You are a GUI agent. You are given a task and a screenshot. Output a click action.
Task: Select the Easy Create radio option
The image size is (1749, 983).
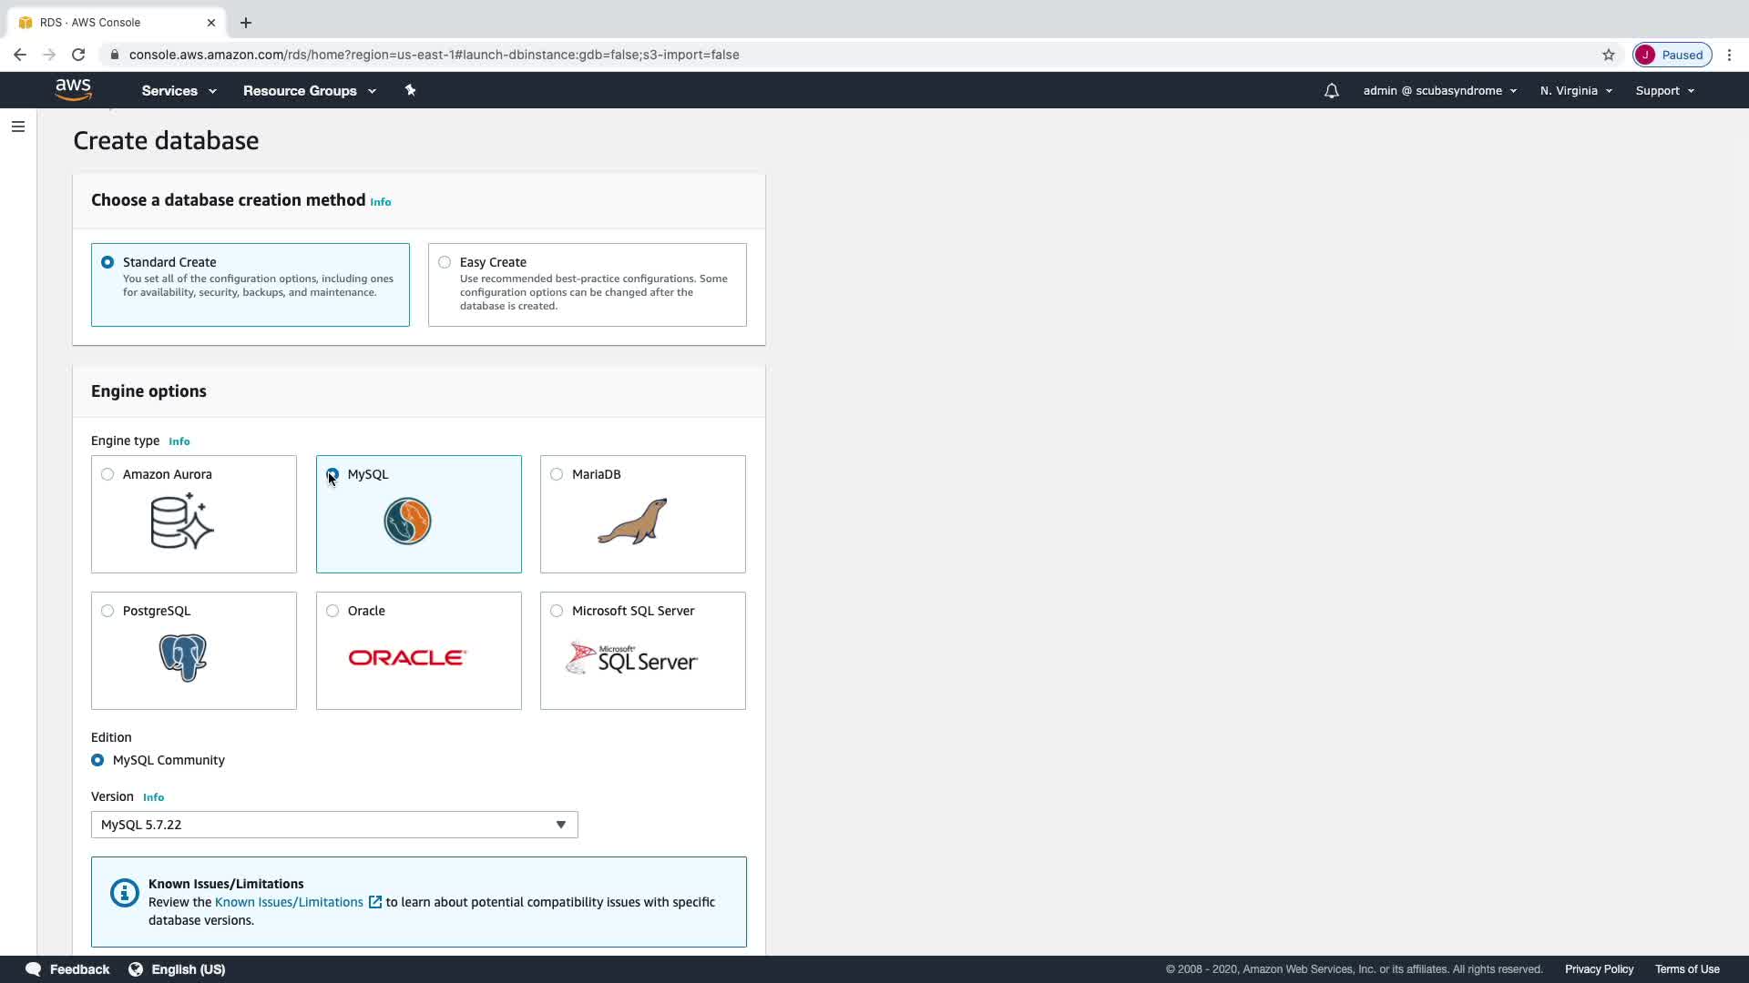point(445,262)
